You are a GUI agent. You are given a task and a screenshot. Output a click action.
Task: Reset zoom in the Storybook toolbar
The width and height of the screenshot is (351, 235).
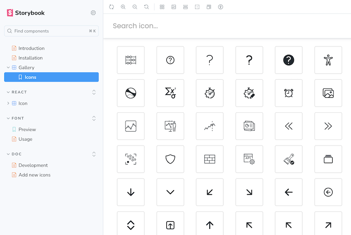[147, 7]
